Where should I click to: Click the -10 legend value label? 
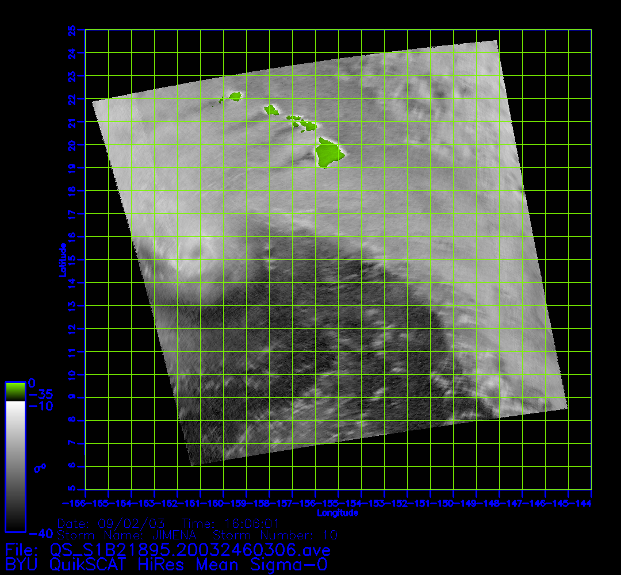coord(41,406)
